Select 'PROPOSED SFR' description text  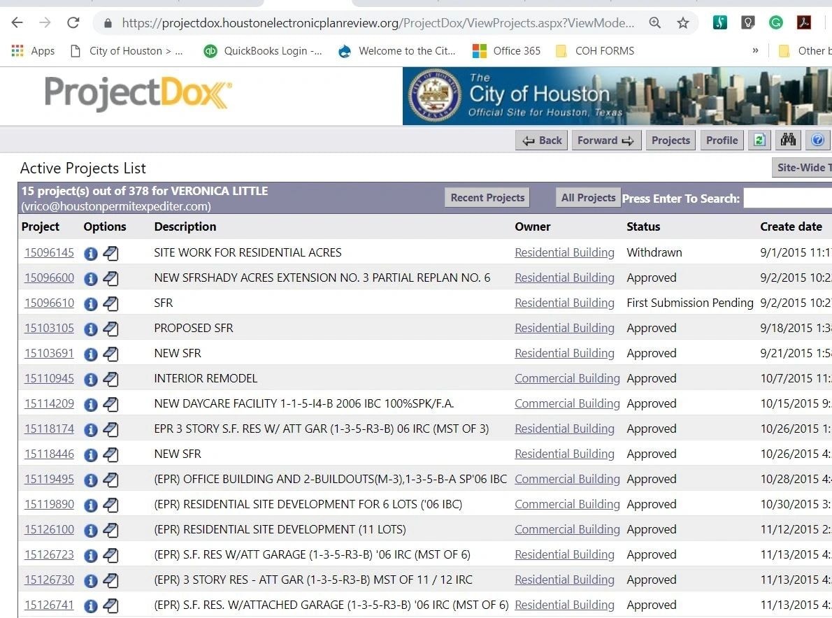pos(194,329)
